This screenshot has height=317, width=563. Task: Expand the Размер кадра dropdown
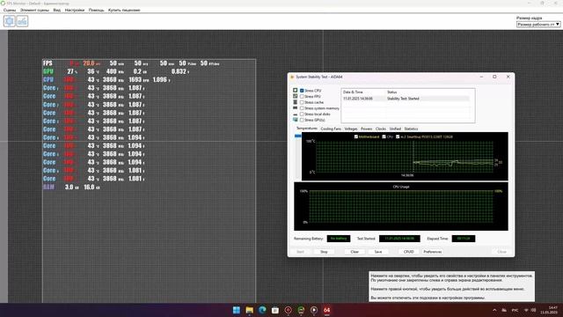(x=538, y=25)
